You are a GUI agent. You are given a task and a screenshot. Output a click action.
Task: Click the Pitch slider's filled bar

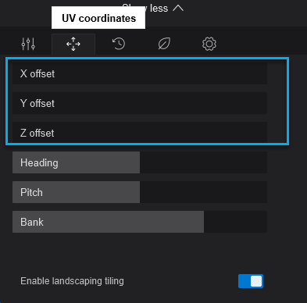pos(76,192)
